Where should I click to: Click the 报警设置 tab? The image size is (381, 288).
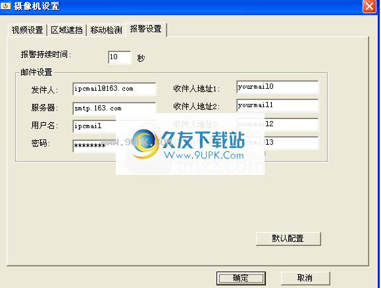click(x=146, y=29)
